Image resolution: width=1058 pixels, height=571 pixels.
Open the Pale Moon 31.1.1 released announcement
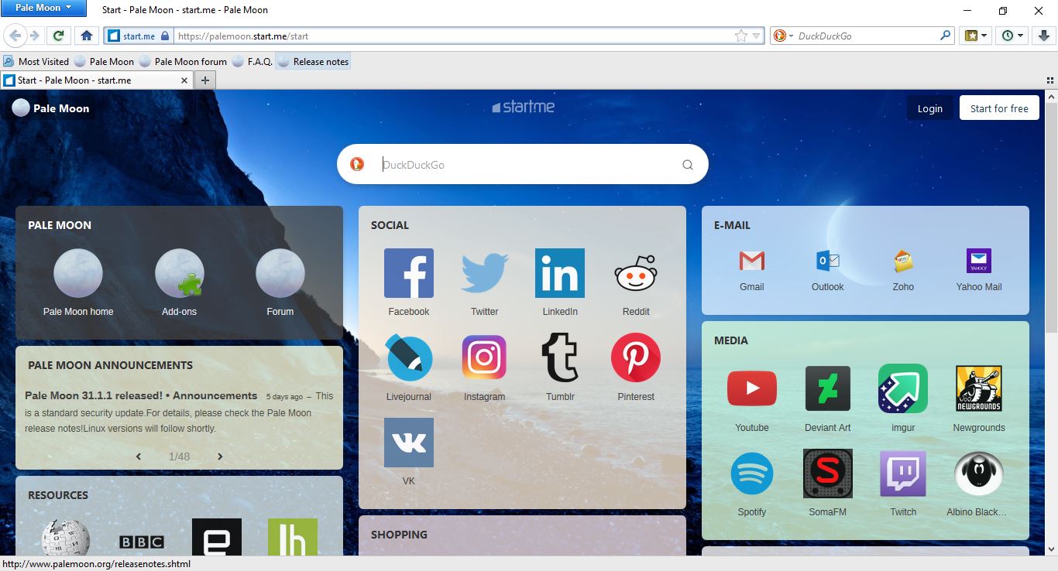point(141,395)
